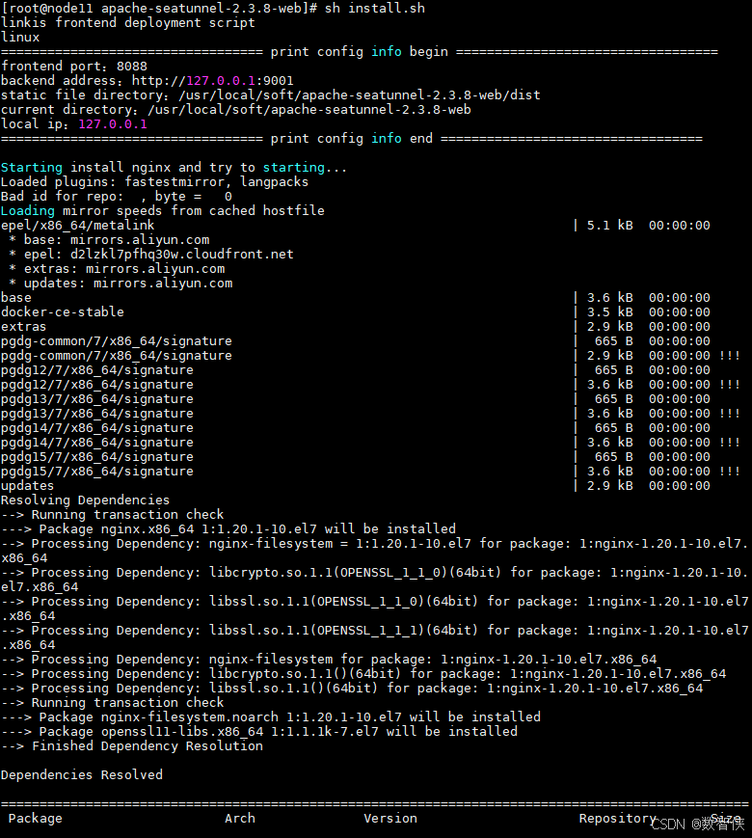The image size is (752, 838).
Task: Select the 'Dependencies Resolved' line
Action: [82, 774]
